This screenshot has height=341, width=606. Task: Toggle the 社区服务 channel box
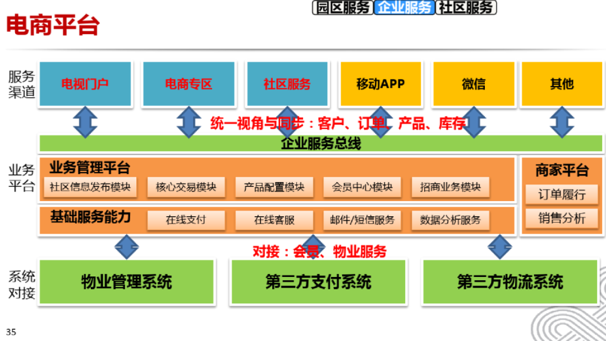click(287, 84)
